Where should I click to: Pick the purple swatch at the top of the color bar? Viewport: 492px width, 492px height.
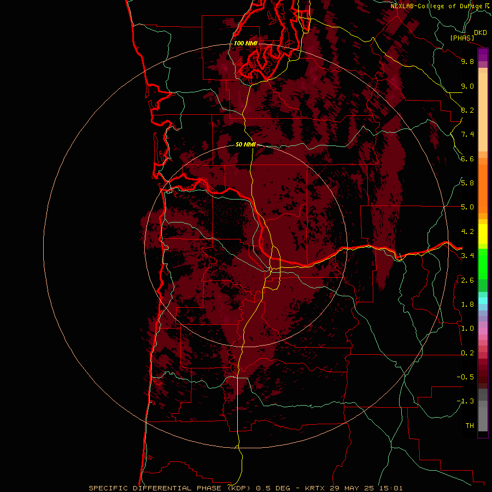[x=483, y=55]
